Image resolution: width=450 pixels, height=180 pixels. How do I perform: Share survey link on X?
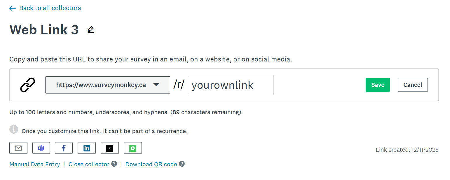(x=110, y=148)
